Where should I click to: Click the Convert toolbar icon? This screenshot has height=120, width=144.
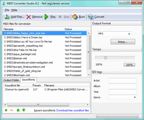(91, 17)
